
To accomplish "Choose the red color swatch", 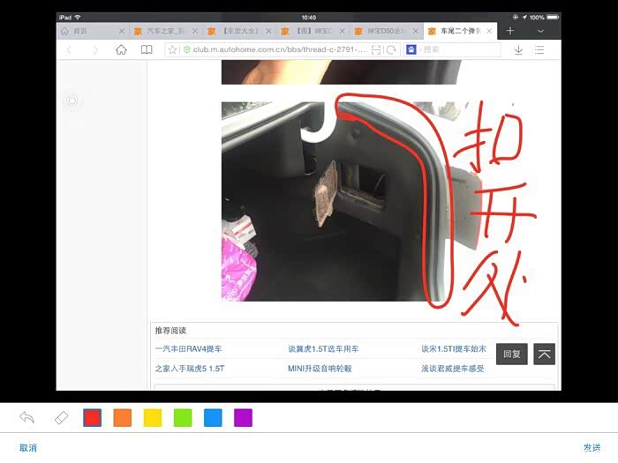I will pyautogui.click(x=92, y=417).
